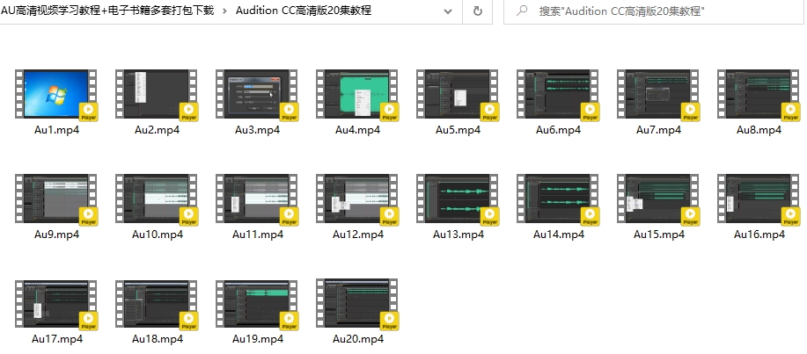Click the Au16.mp4 video file icon

click(759, 199)
